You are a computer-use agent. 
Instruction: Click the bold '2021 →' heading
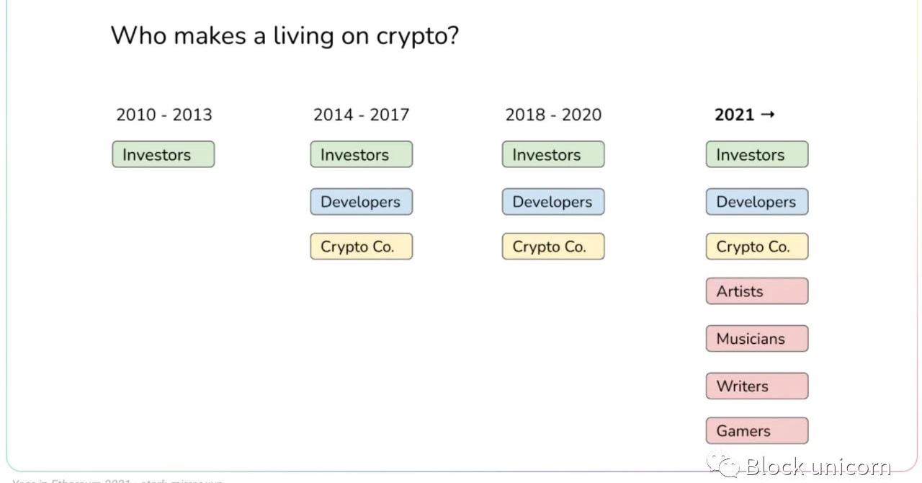[744, 115]
